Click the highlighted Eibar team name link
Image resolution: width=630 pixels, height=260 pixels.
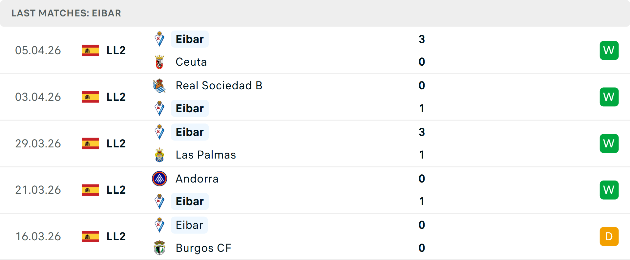(x=190, y=39)
